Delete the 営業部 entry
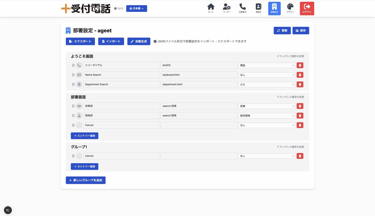This screenshot has width=375, height=216. click(300, 106)
